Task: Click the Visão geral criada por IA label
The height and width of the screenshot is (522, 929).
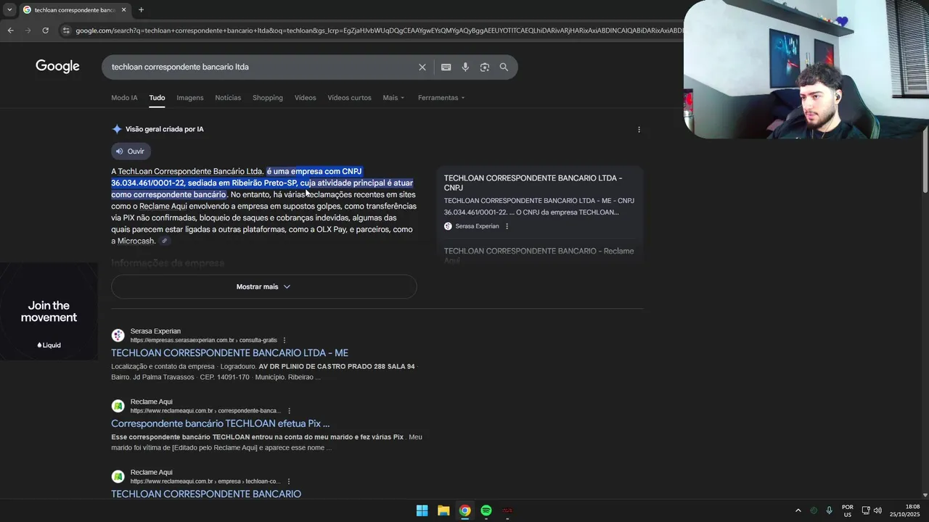Action: coord(164,129)
